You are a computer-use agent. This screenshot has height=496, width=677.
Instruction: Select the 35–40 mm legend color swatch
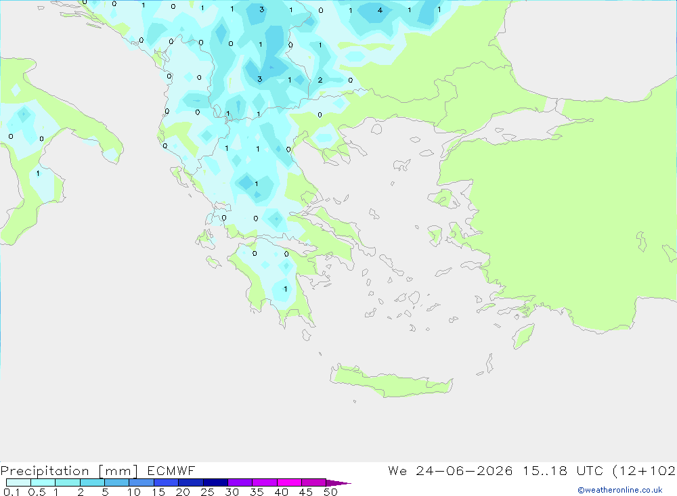click(x=265, y=482)
